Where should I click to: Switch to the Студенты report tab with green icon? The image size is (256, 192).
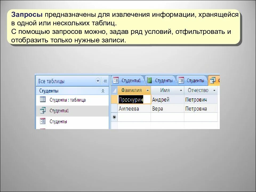[160, 81]
